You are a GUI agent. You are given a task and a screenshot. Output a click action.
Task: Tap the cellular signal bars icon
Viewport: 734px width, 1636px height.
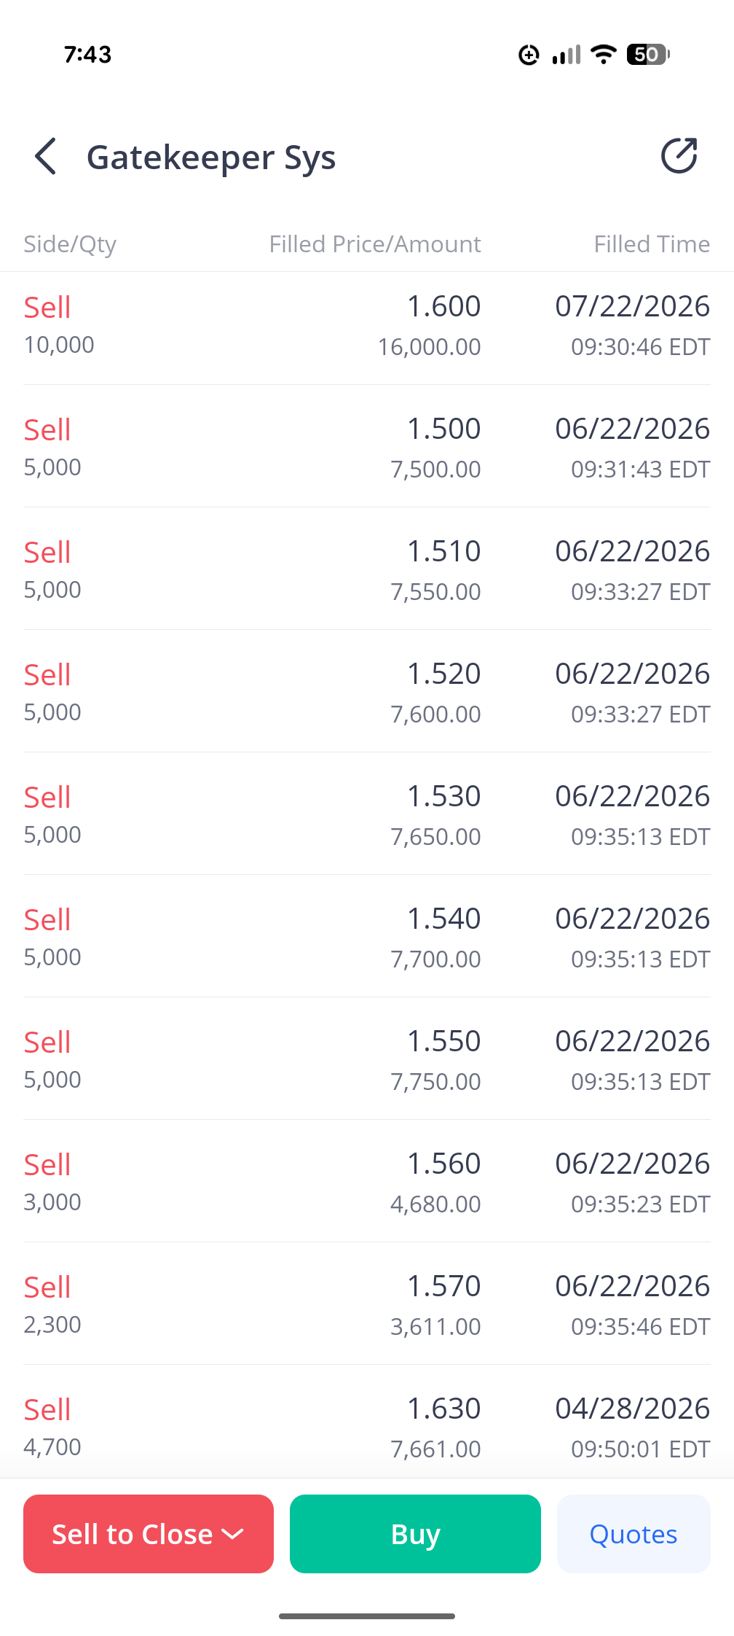pos(567,55)
